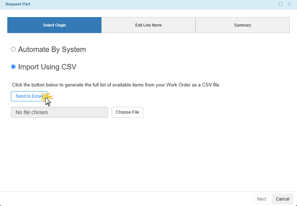The width and height of the screenshot is (297, 206).
Task: Click the No file chosen field
Action: coord(59,112)
